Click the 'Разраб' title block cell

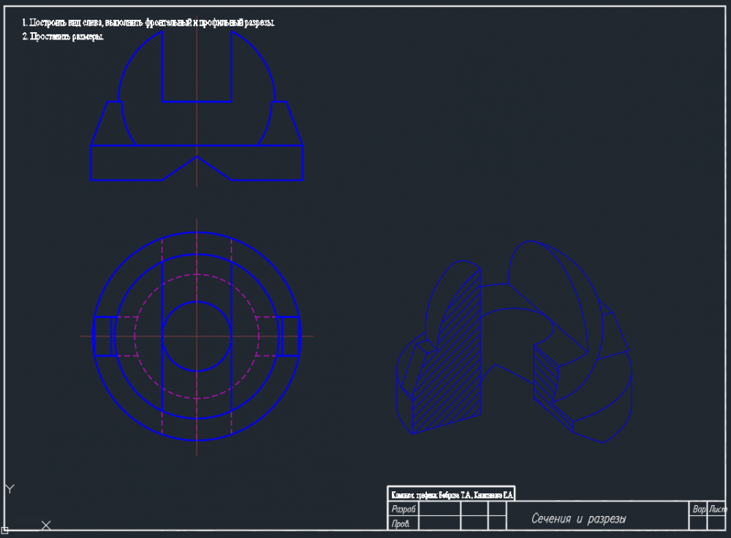(404, 509)
